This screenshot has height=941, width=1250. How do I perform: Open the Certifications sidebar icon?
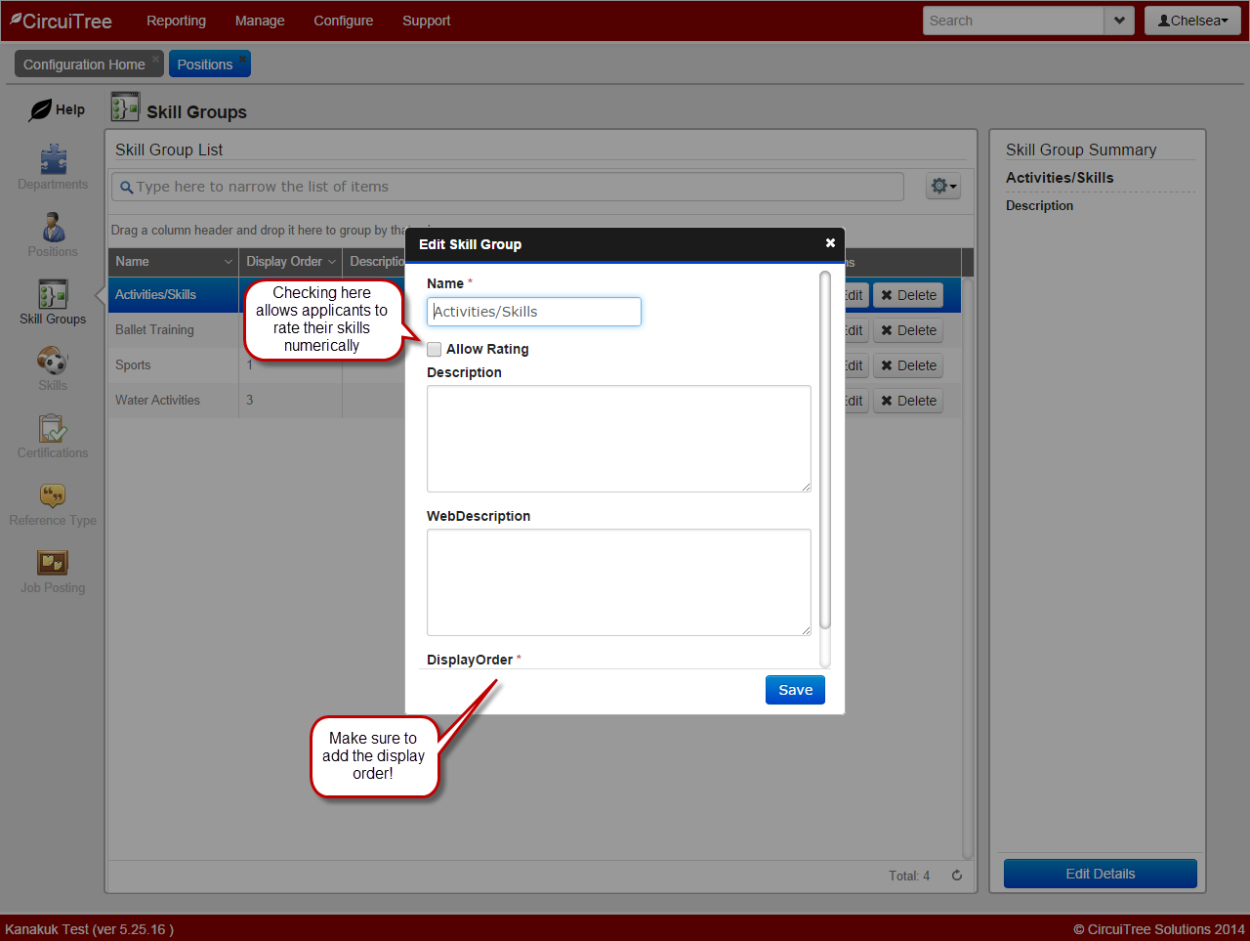click(x=53, y=429)
